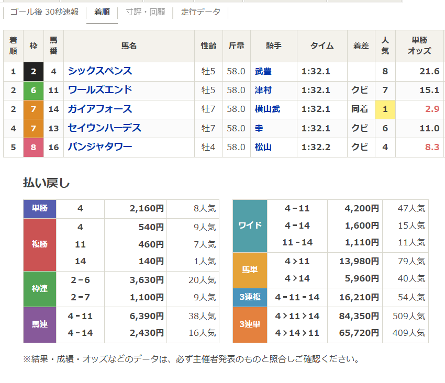Click the 6,390円 quinella payout

[147, 316]
